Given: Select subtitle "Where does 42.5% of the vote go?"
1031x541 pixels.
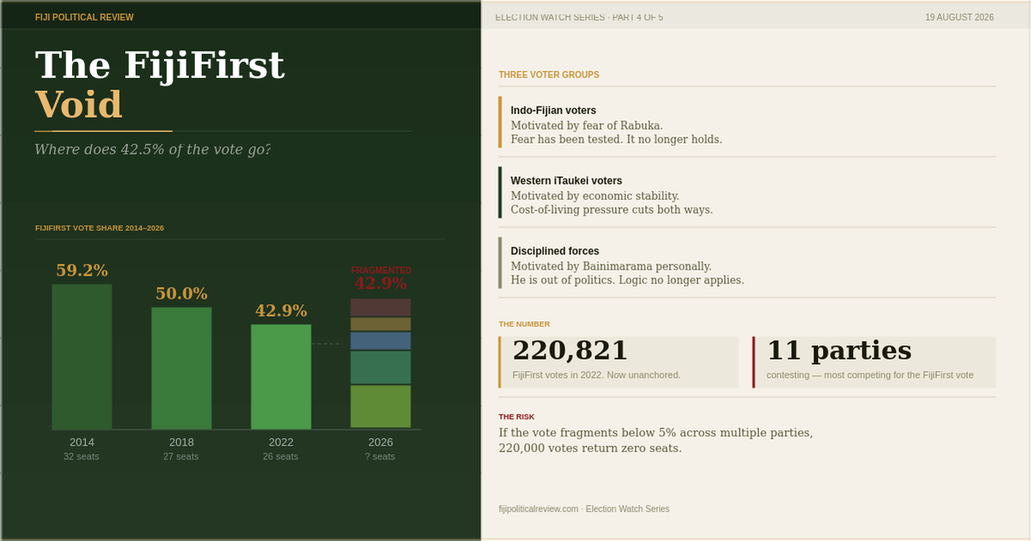Looking at the screenshot, I should click(153, 149).
